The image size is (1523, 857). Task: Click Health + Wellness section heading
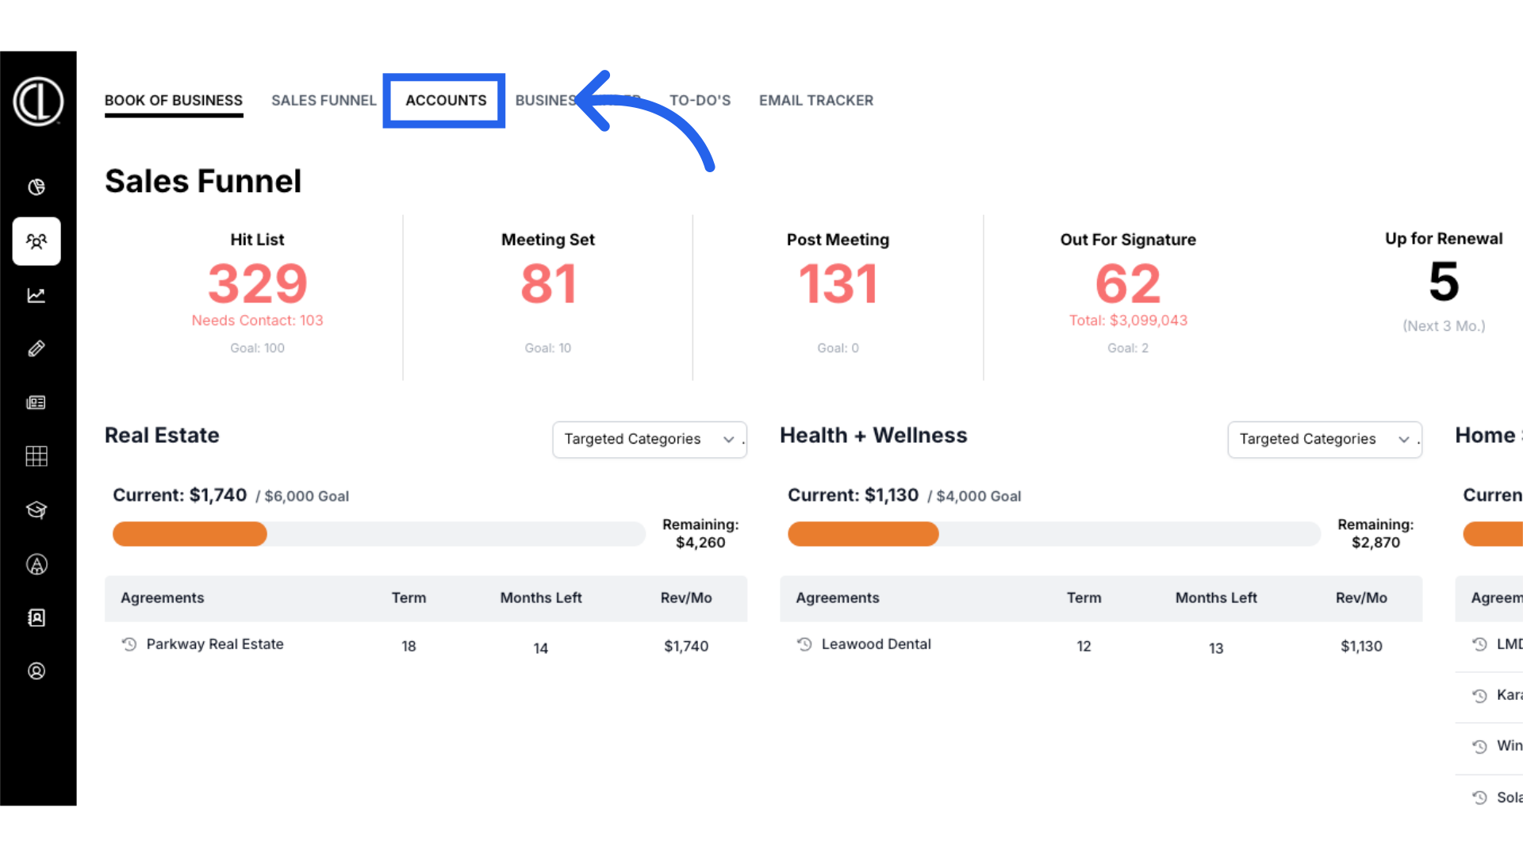coord(873,436)
